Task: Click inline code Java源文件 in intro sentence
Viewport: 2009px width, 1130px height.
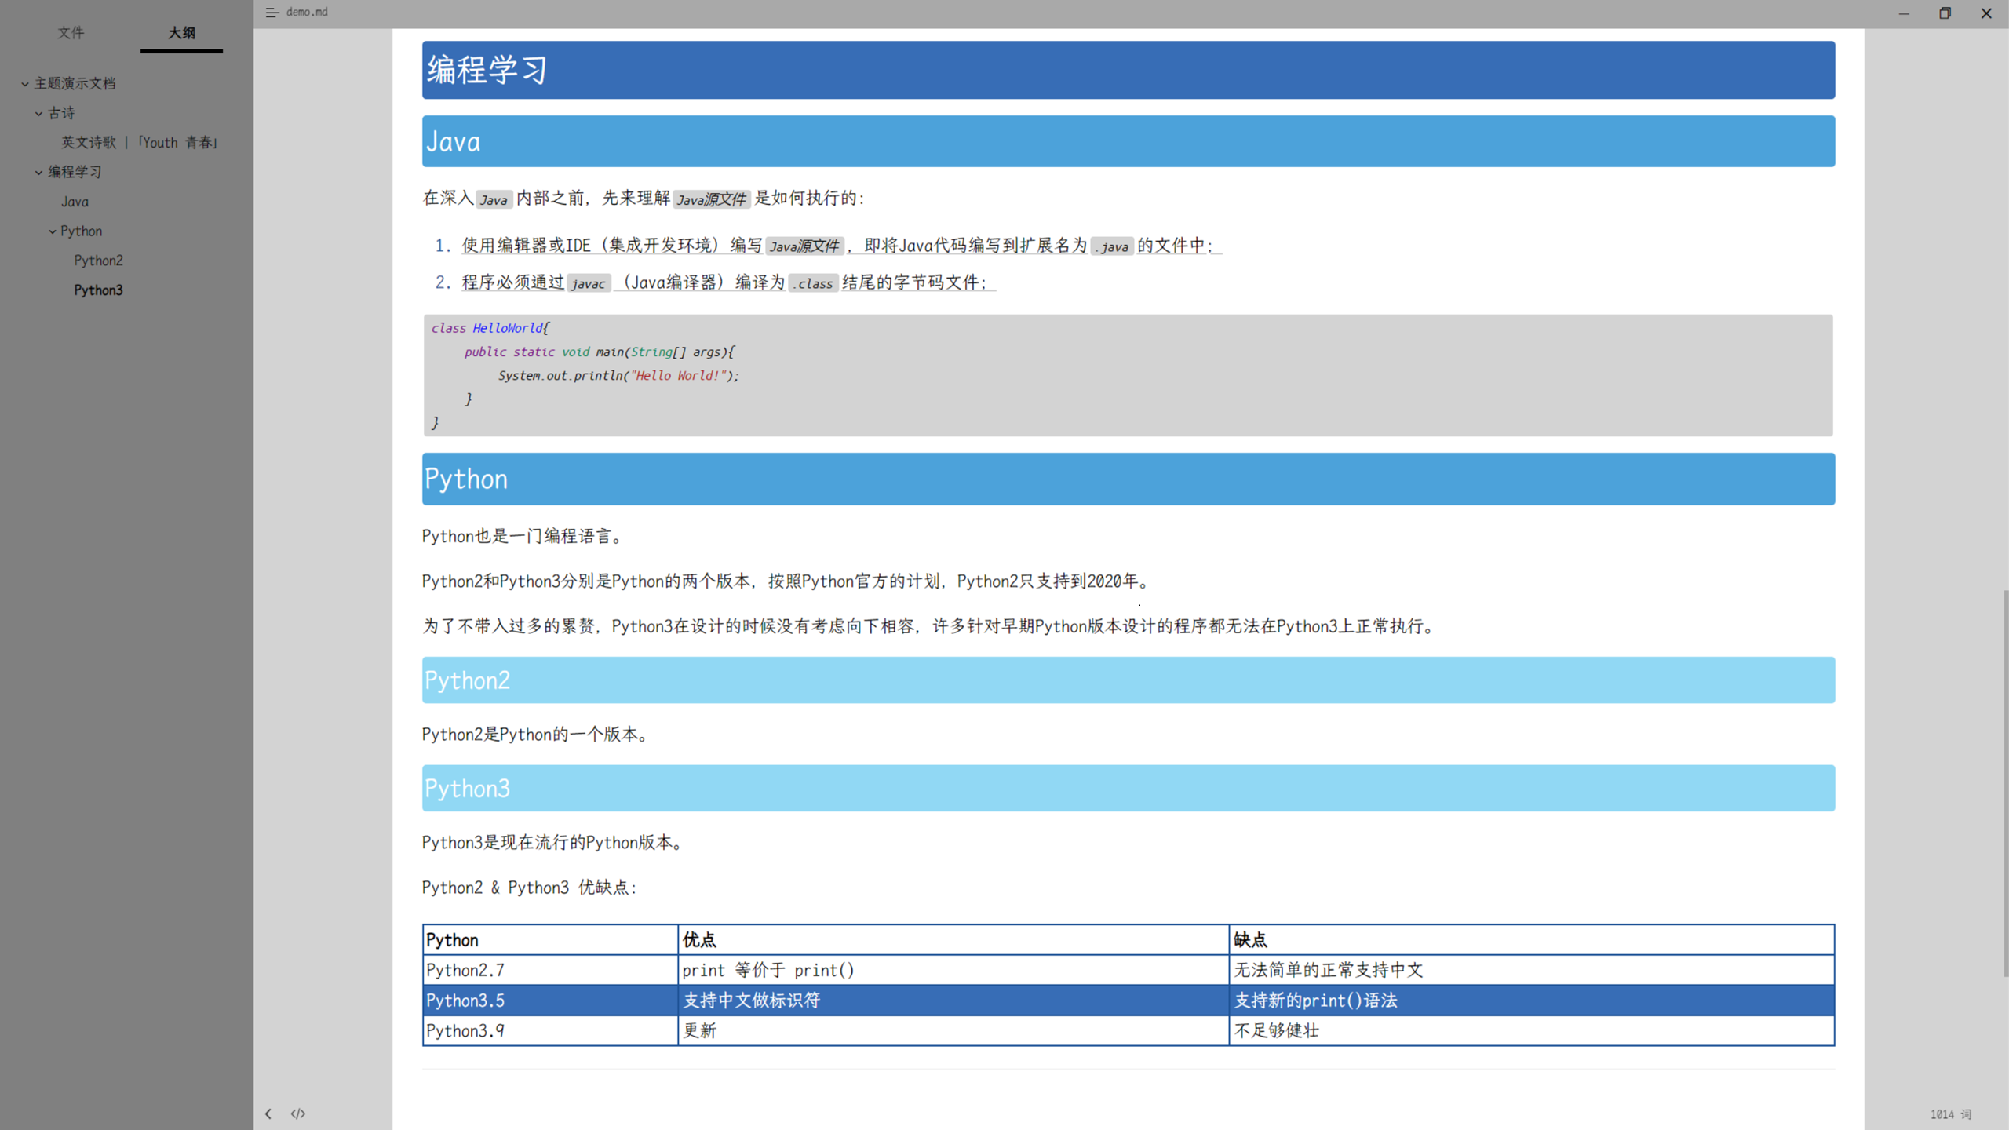Action: click(x=711, y=199)
